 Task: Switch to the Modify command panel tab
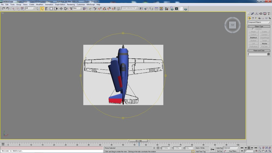pos(252,14)
